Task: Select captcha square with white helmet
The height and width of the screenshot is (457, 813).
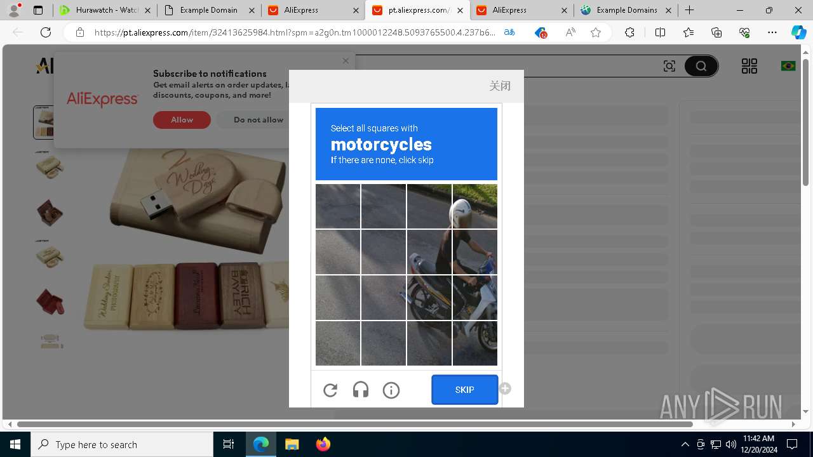Action: (x=475, y=206)
